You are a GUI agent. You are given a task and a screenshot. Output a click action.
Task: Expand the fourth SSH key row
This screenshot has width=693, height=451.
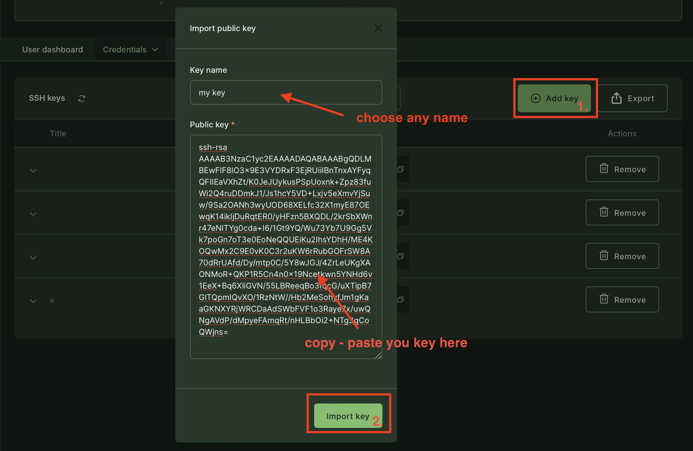33,301
